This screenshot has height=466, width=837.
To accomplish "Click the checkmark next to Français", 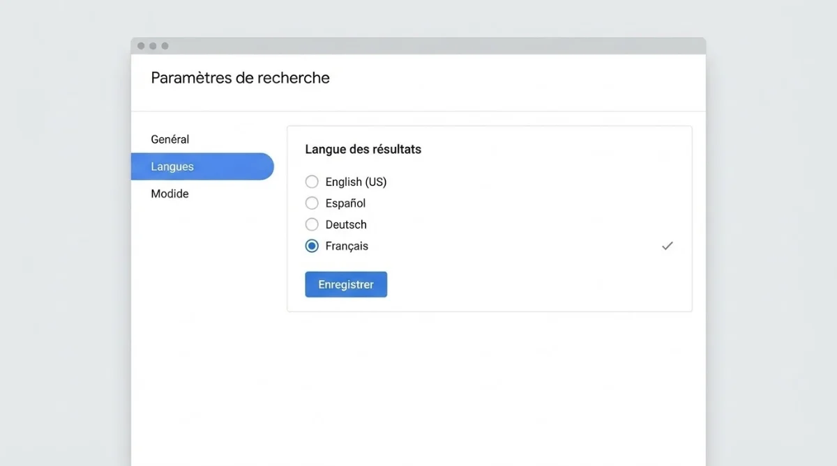I will [x=667, y=246].
